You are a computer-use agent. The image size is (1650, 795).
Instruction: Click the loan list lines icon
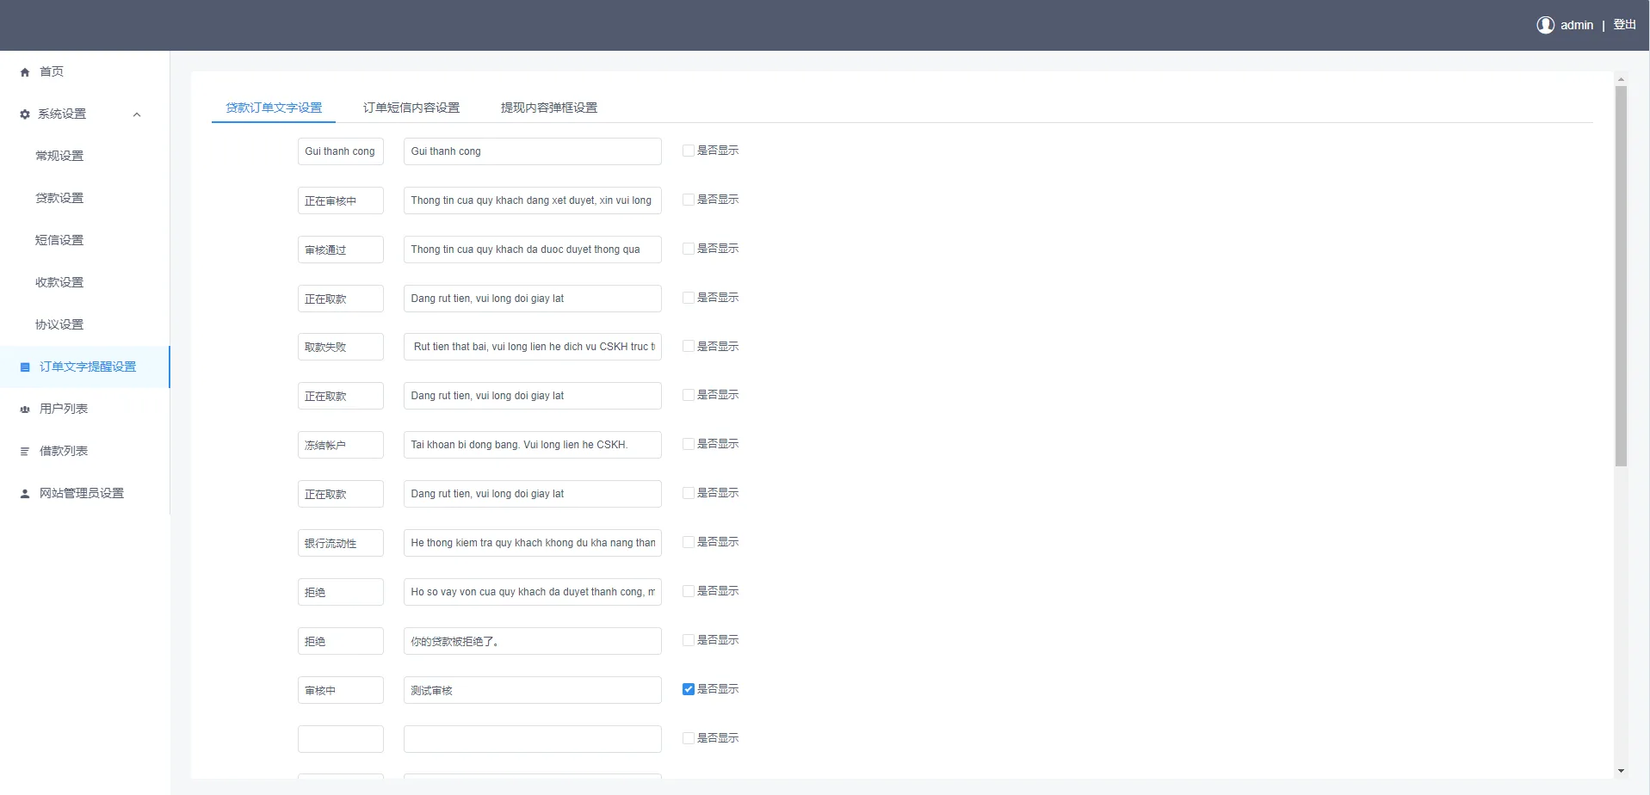click(25, 452)
